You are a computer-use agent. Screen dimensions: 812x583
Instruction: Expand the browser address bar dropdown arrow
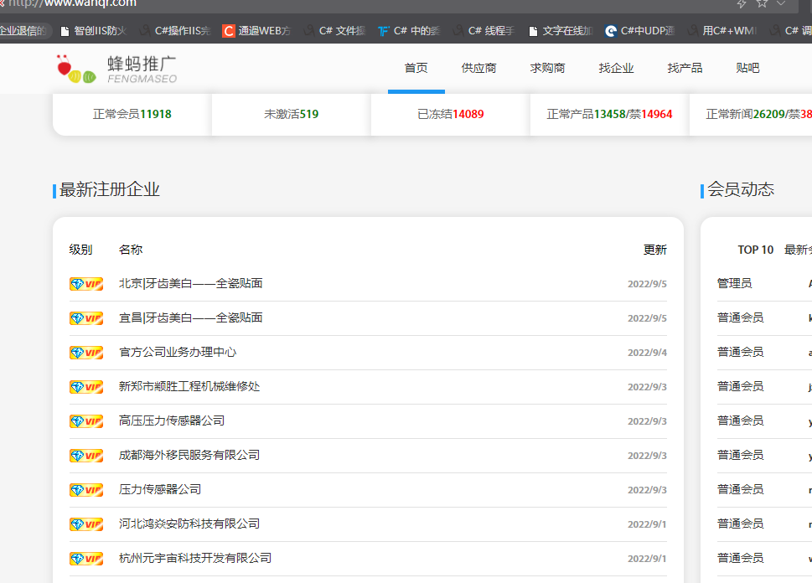[781, 3]
